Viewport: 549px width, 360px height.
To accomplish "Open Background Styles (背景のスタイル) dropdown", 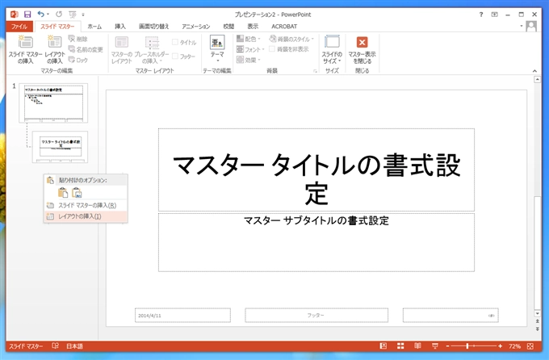I will click(x=291, y=39).
